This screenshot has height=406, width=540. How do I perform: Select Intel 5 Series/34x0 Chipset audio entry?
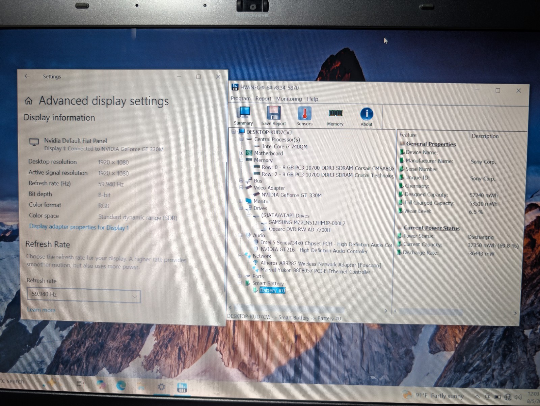326,243
